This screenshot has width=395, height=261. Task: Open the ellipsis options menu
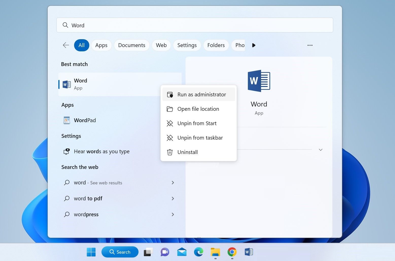click(x=310, y=45)
